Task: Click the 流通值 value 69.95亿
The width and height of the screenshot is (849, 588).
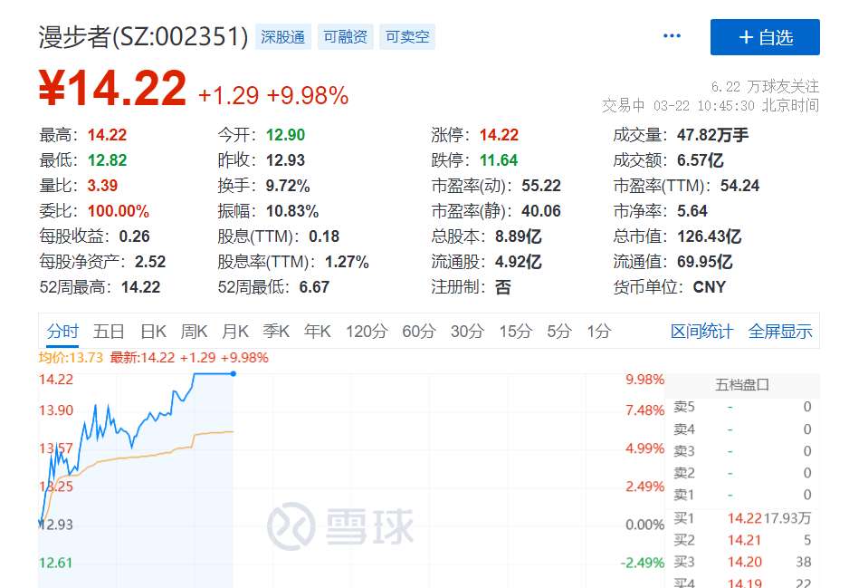Action: tap(704, 262)
